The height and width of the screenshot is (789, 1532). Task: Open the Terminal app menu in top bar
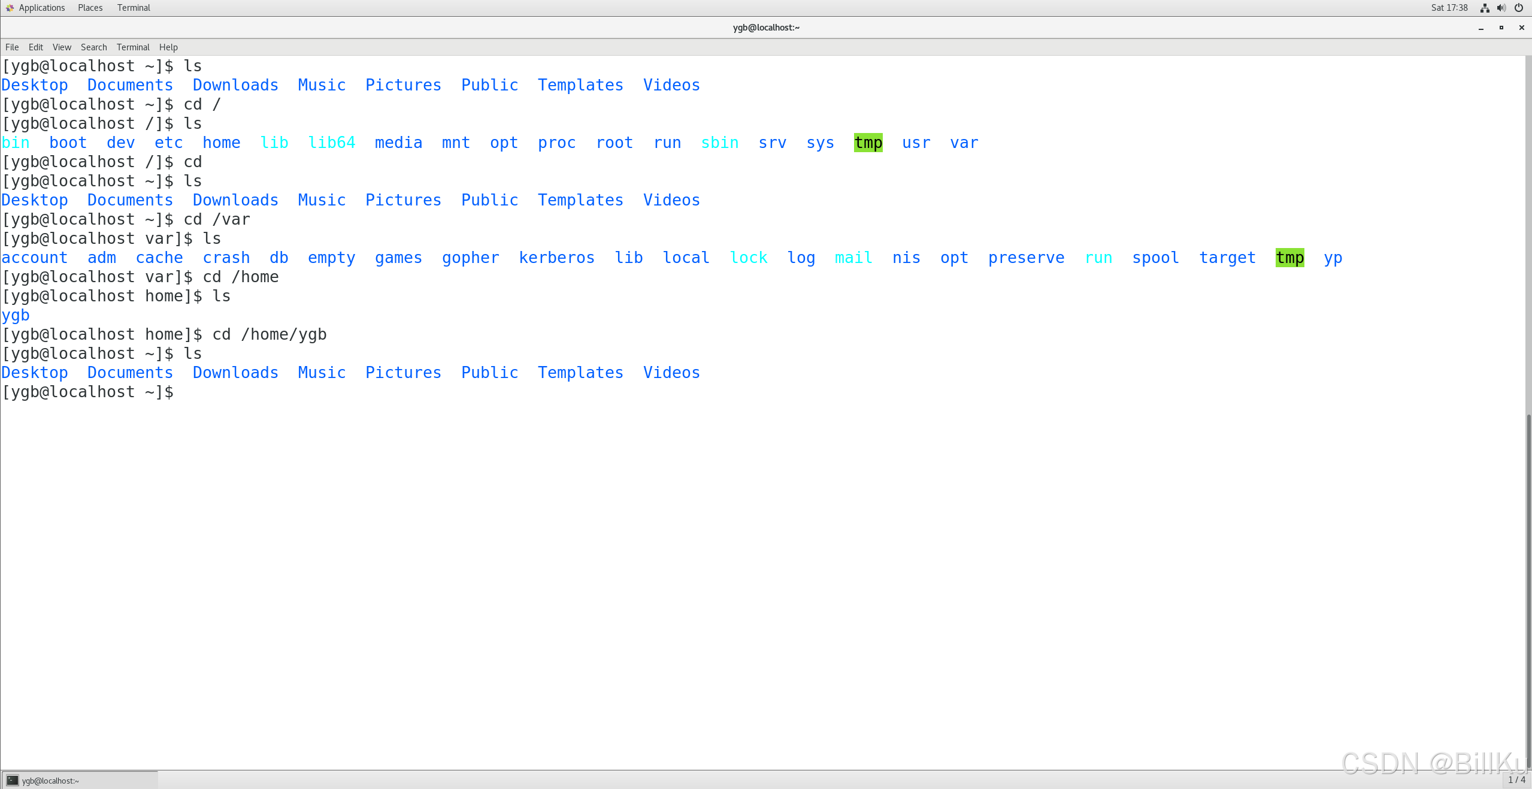pos(134,8)
